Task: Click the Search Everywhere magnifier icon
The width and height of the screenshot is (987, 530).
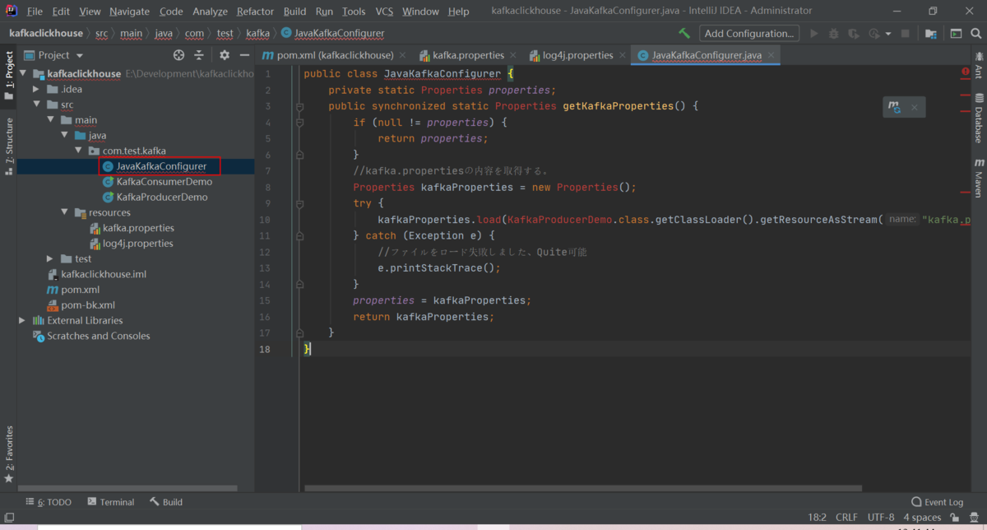Action: pyautogui.click(x=975, y=34)
